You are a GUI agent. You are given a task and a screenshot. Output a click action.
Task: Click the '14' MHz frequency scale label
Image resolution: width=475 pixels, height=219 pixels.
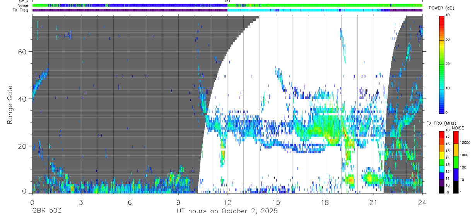pyautogui.click(x=448, y=158)
